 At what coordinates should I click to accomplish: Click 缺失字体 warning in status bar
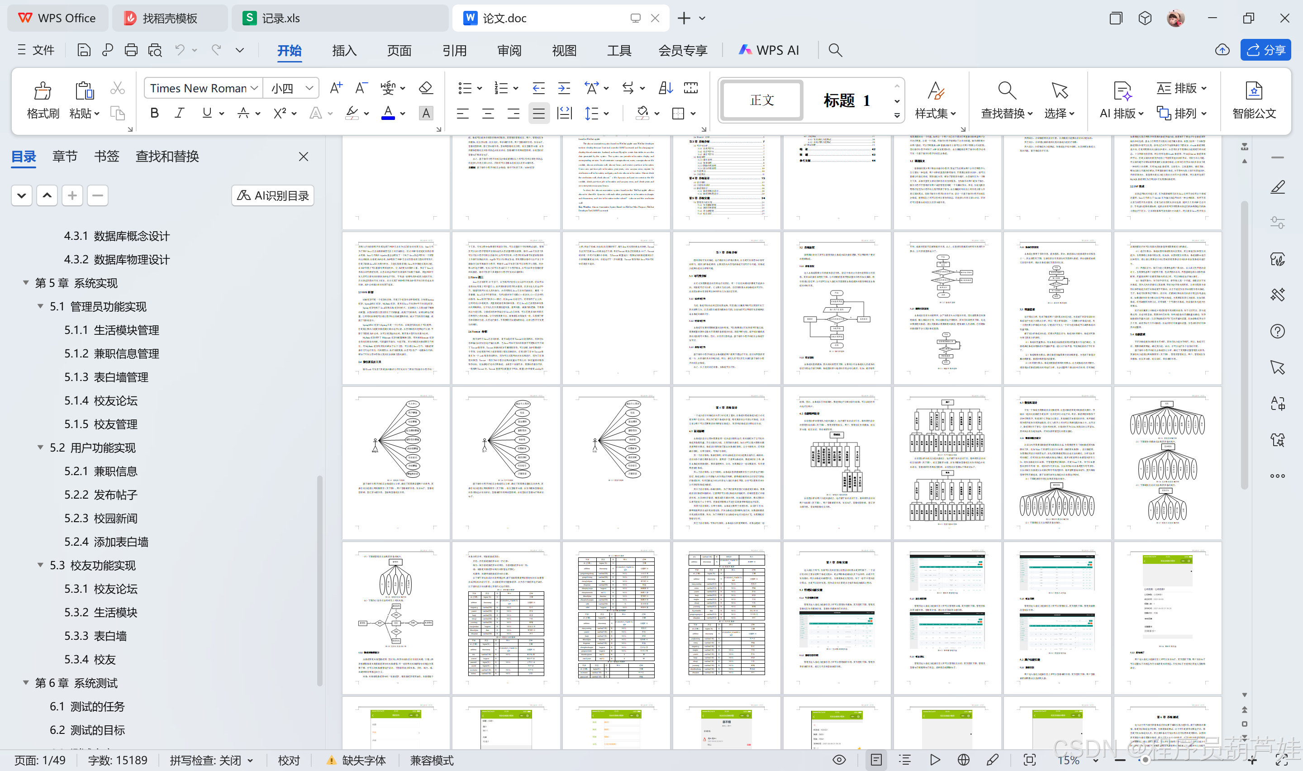pos(356,760)
